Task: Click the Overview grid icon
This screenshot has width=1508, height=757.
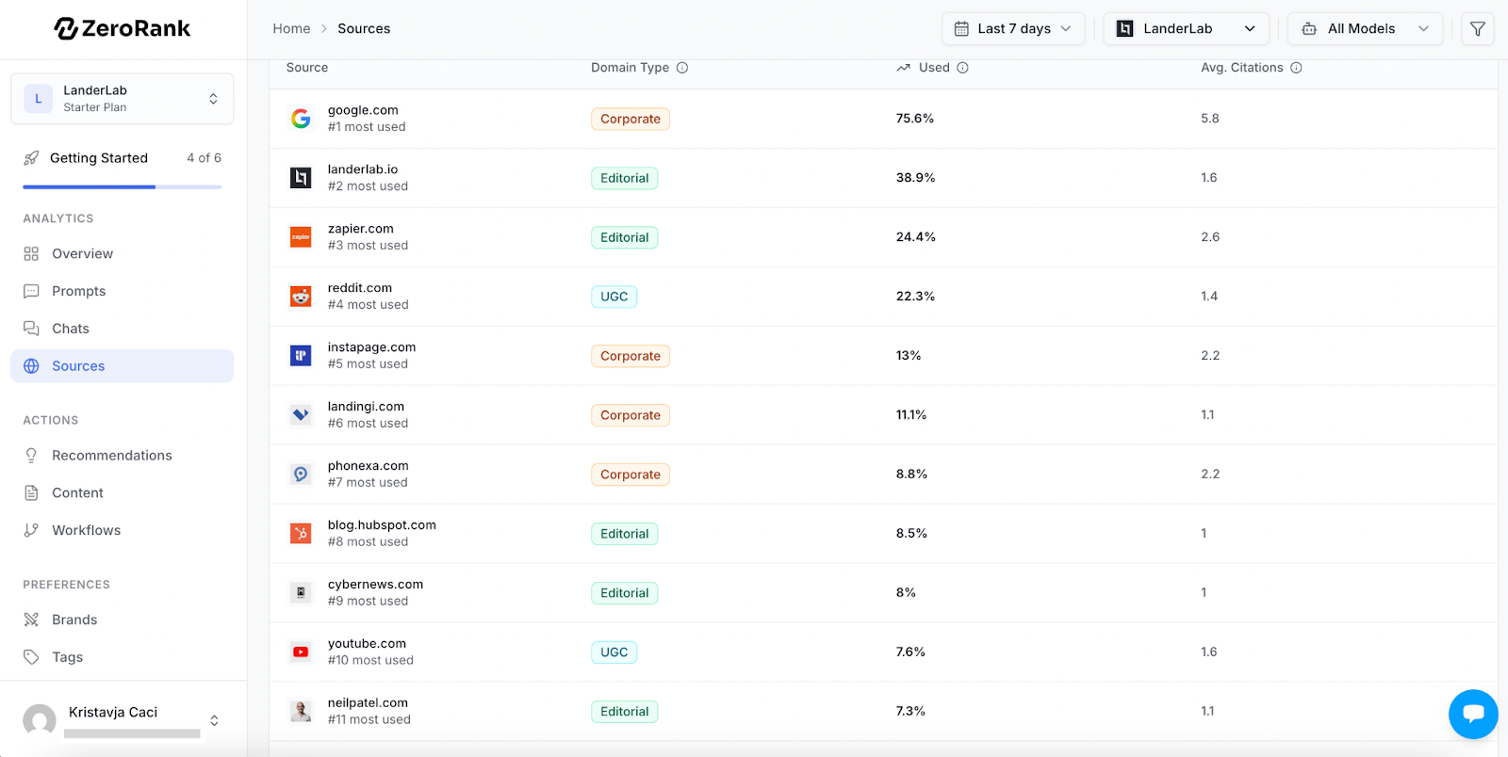Action: 31,254
